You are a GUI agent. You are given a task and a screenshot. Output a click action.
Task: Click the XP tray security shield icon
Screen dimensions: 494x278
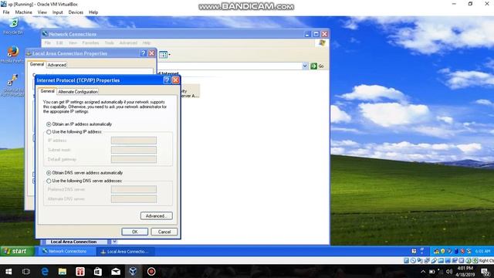443,251
